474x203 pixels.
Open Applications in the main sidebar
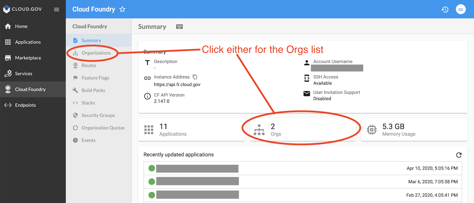click(33, 42)
